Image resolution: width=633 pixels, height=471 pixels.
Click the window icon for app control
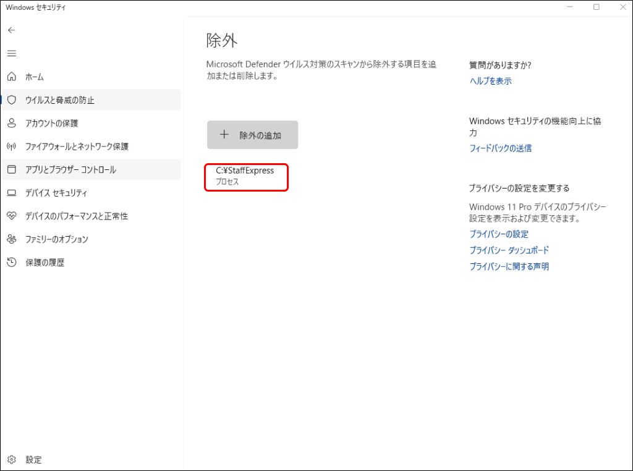tap(12, 169)
